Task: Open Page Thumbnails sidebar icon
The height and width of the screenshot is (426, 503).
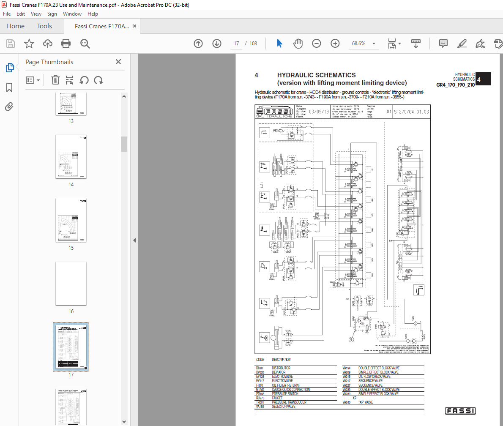Action: pyautogui.click(x=10, y=68)
